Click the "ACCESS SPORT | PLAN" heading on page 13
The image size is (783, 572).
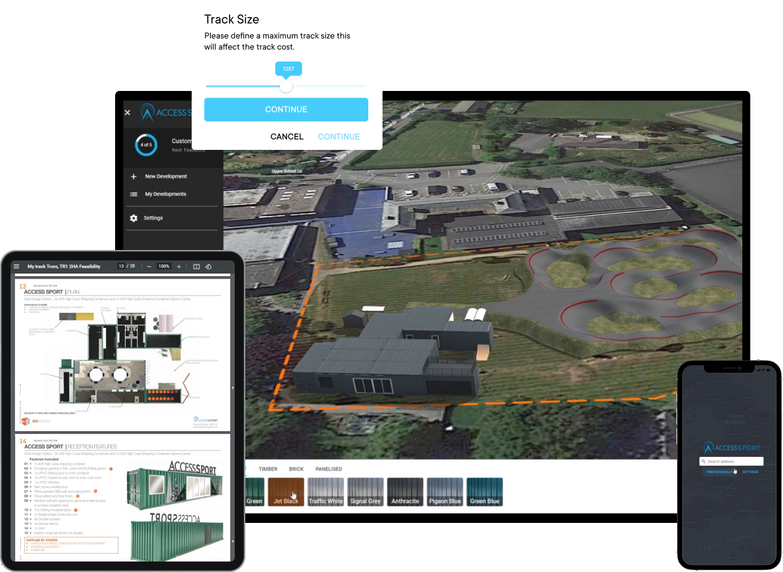(x=52, y=292)
